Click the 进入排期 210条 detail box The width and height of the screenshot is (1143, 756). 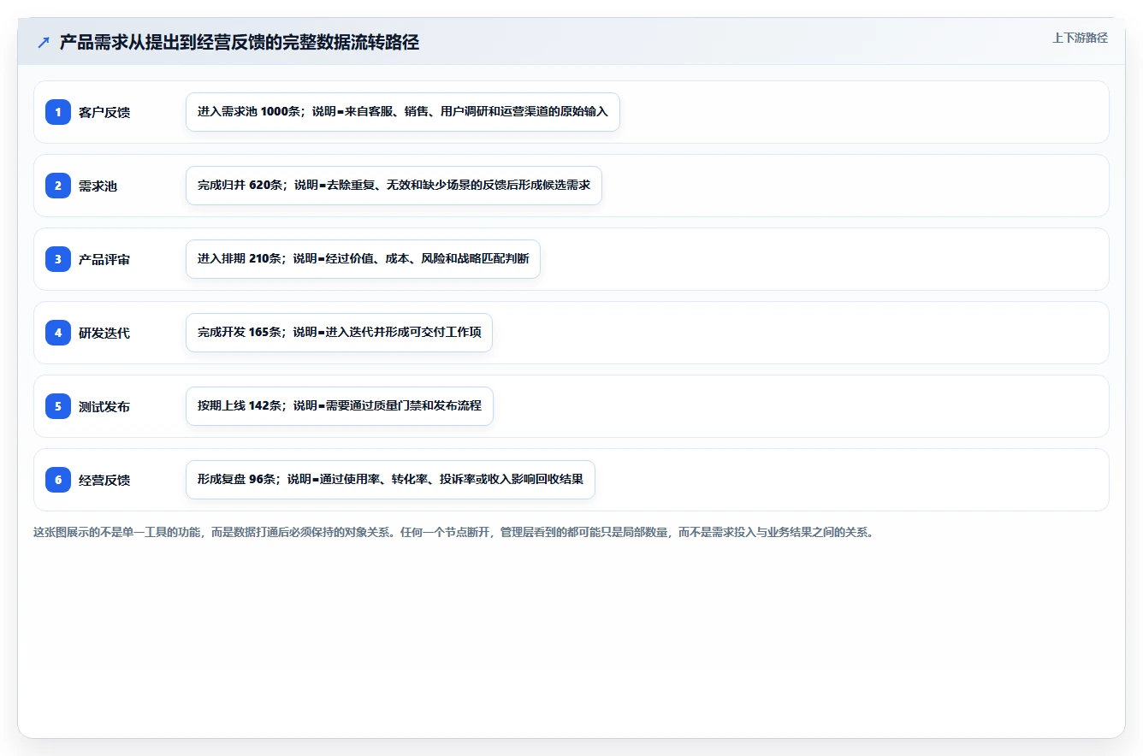363,259
